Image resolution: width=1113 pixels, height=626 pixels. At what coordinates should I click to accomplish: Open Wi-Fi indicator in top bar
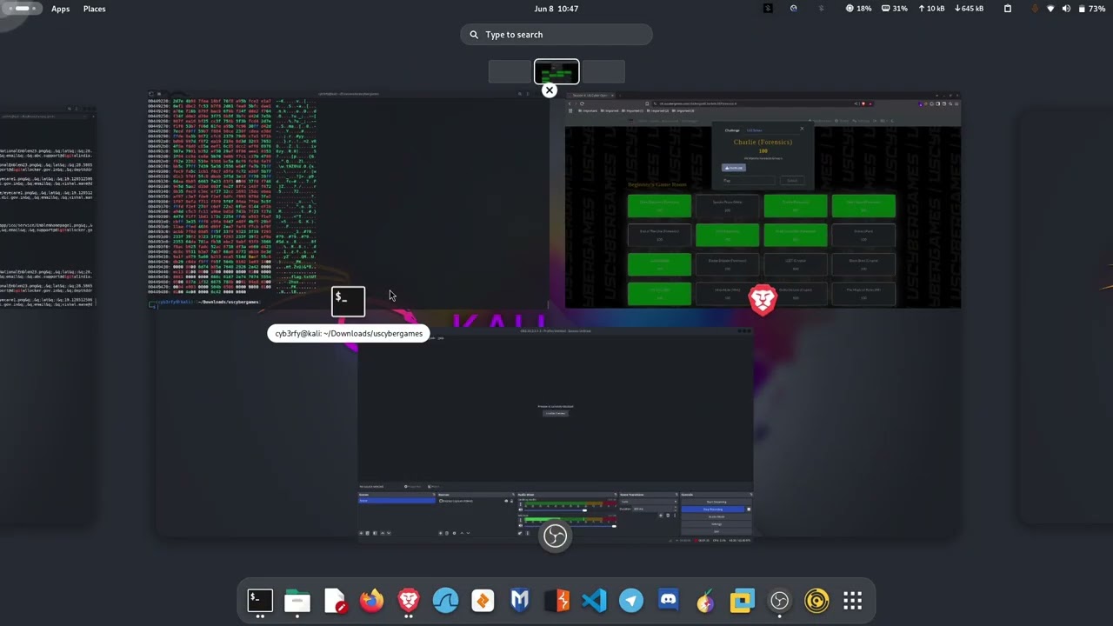click(x=1050, y=9)
